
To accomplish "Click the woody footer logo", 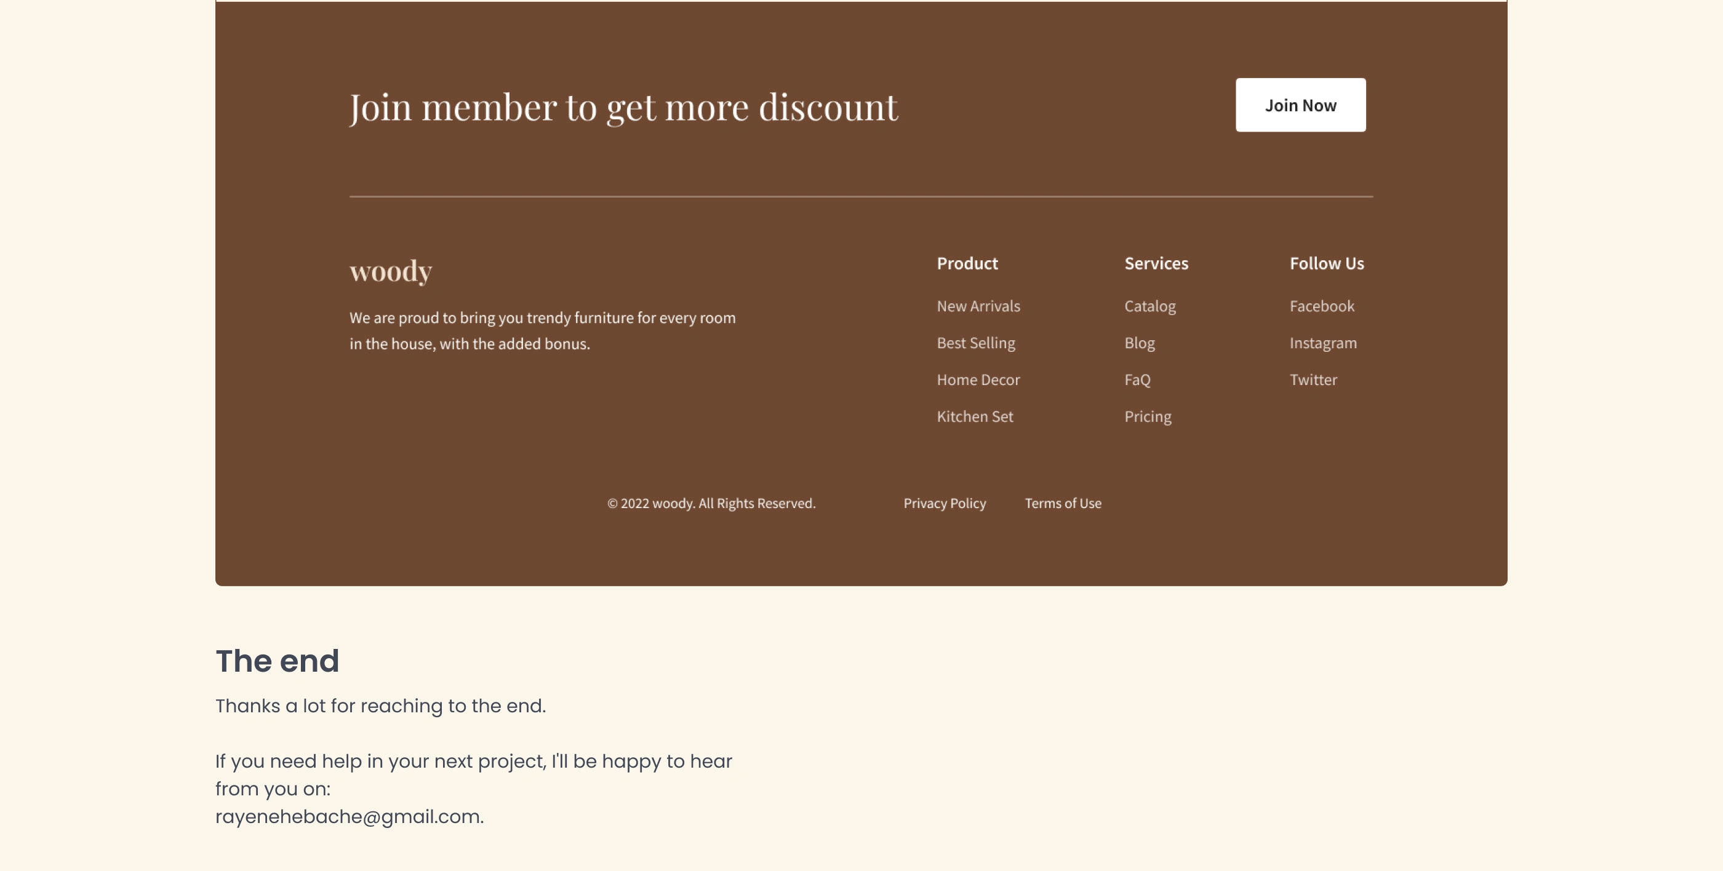I will [391, 271].
